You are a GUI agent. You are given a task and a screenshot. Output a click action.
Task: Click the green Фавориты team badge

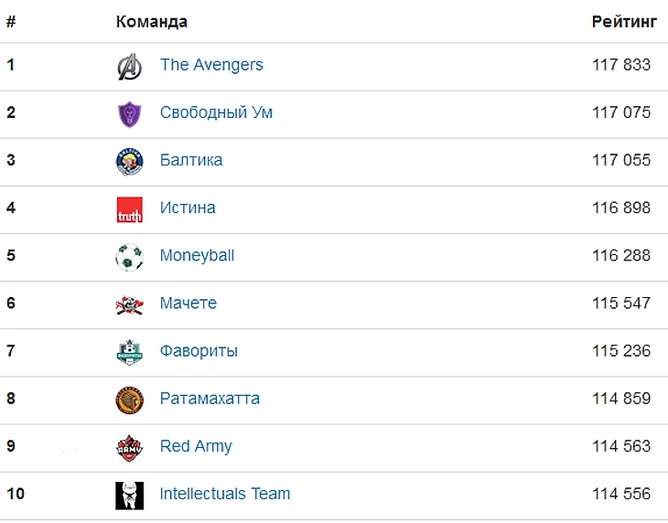coord(129,352)
